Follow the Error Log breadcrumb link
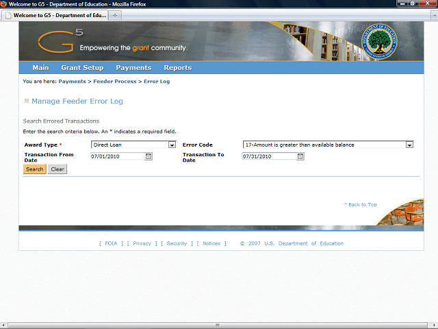 (x=157, y=82)
